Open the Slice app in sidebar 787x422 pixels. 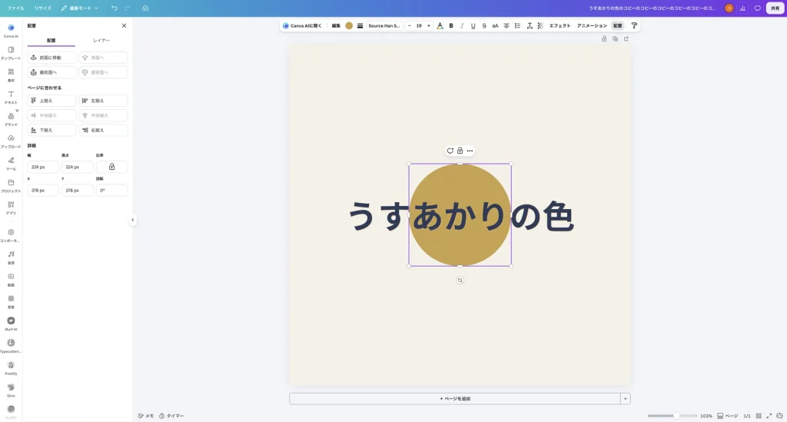coord(11,390)
